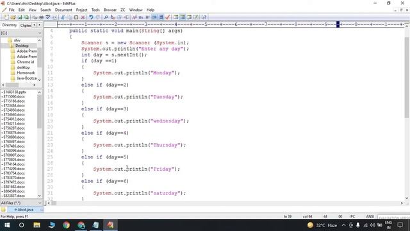
Task: Open the Document menu
Action: pyautogui.click(x=63, y=10)
